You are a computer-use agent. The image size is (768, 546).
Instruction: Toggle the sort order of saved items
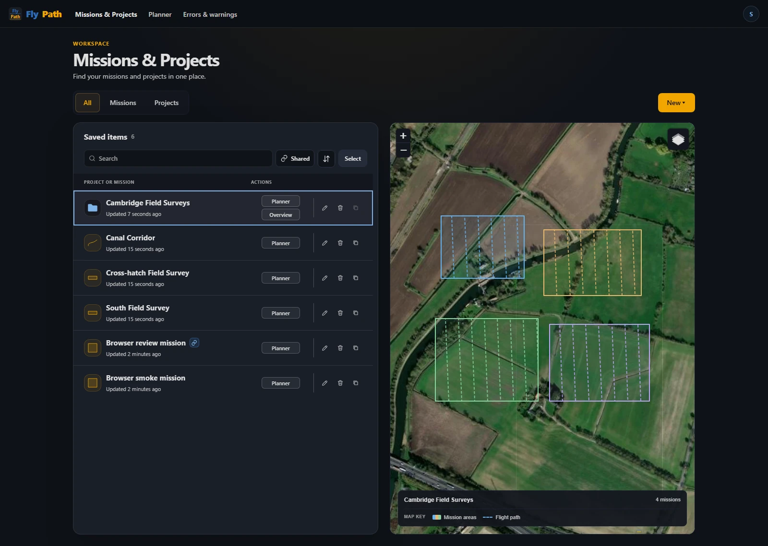pos(326,158)
